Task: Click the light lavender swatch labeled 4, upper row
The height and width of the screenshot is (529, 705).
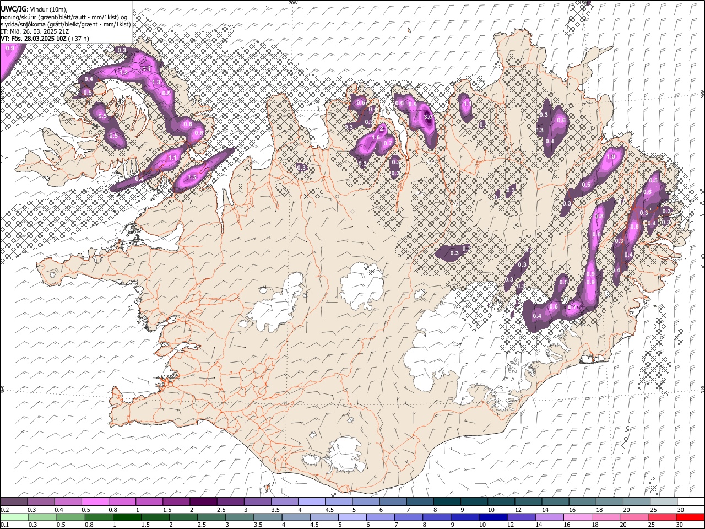Action: point(311,501)
